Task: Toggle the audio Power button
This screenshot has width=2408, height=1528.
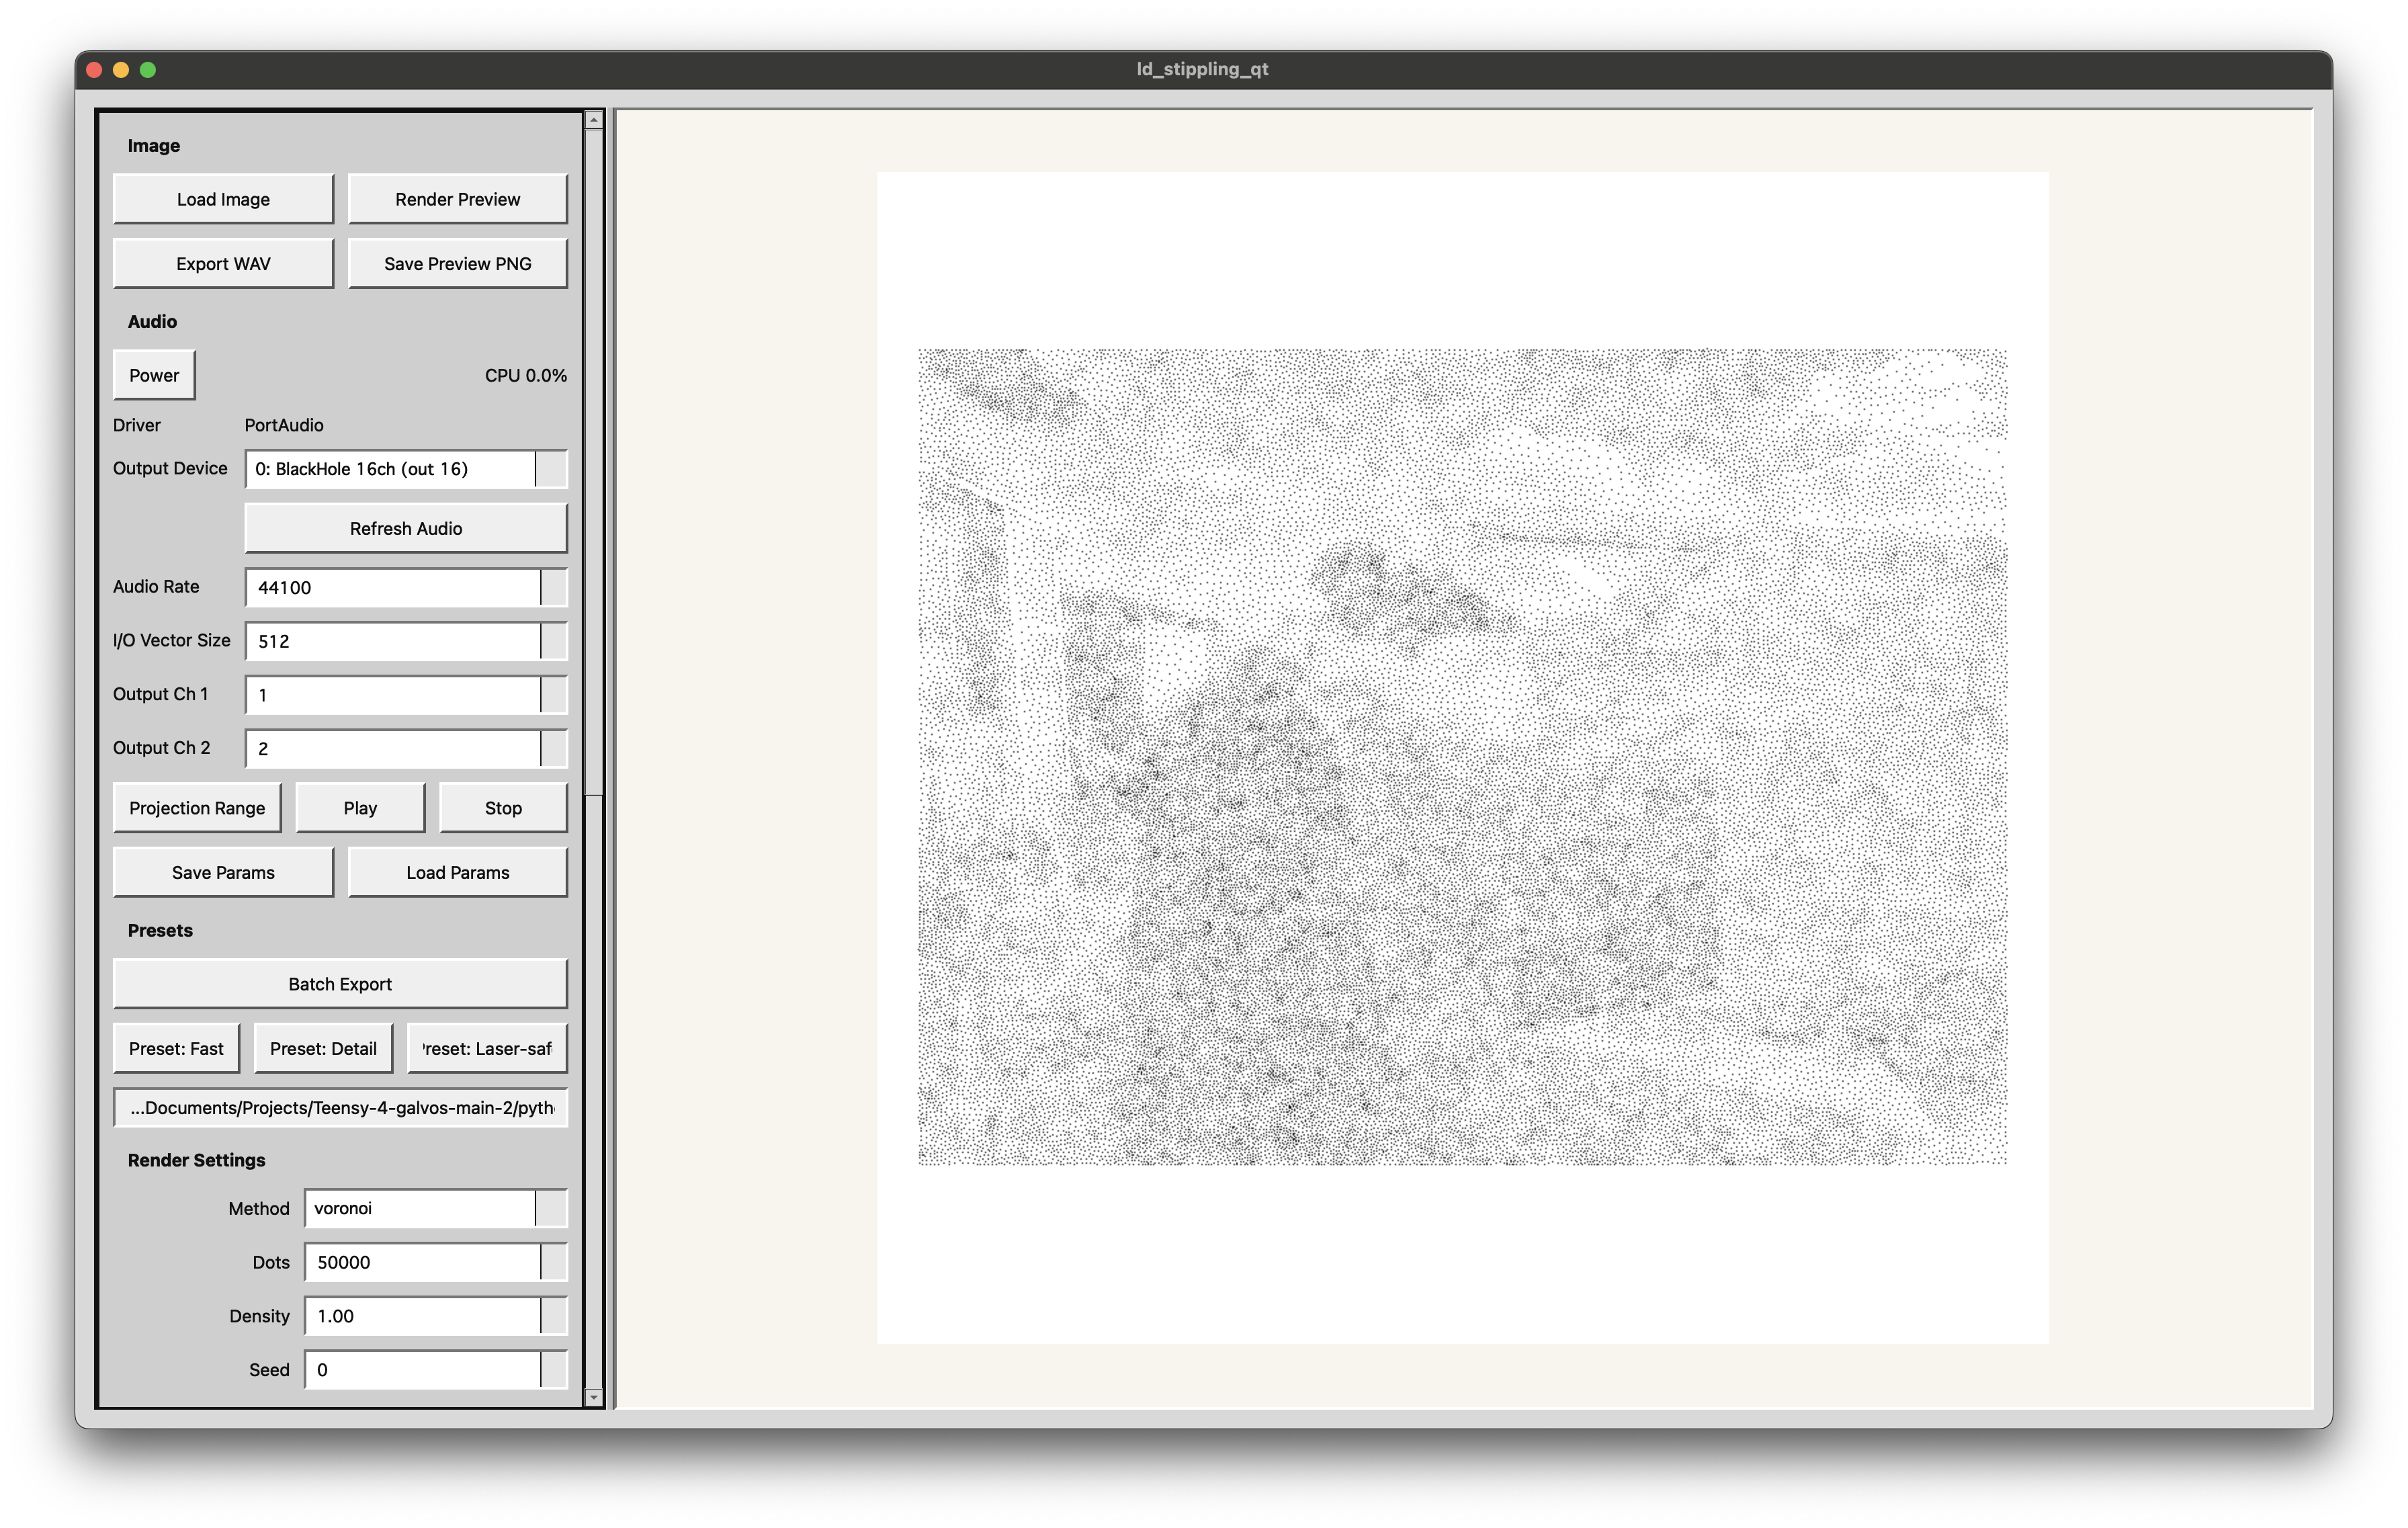Action: click(154, 376)
